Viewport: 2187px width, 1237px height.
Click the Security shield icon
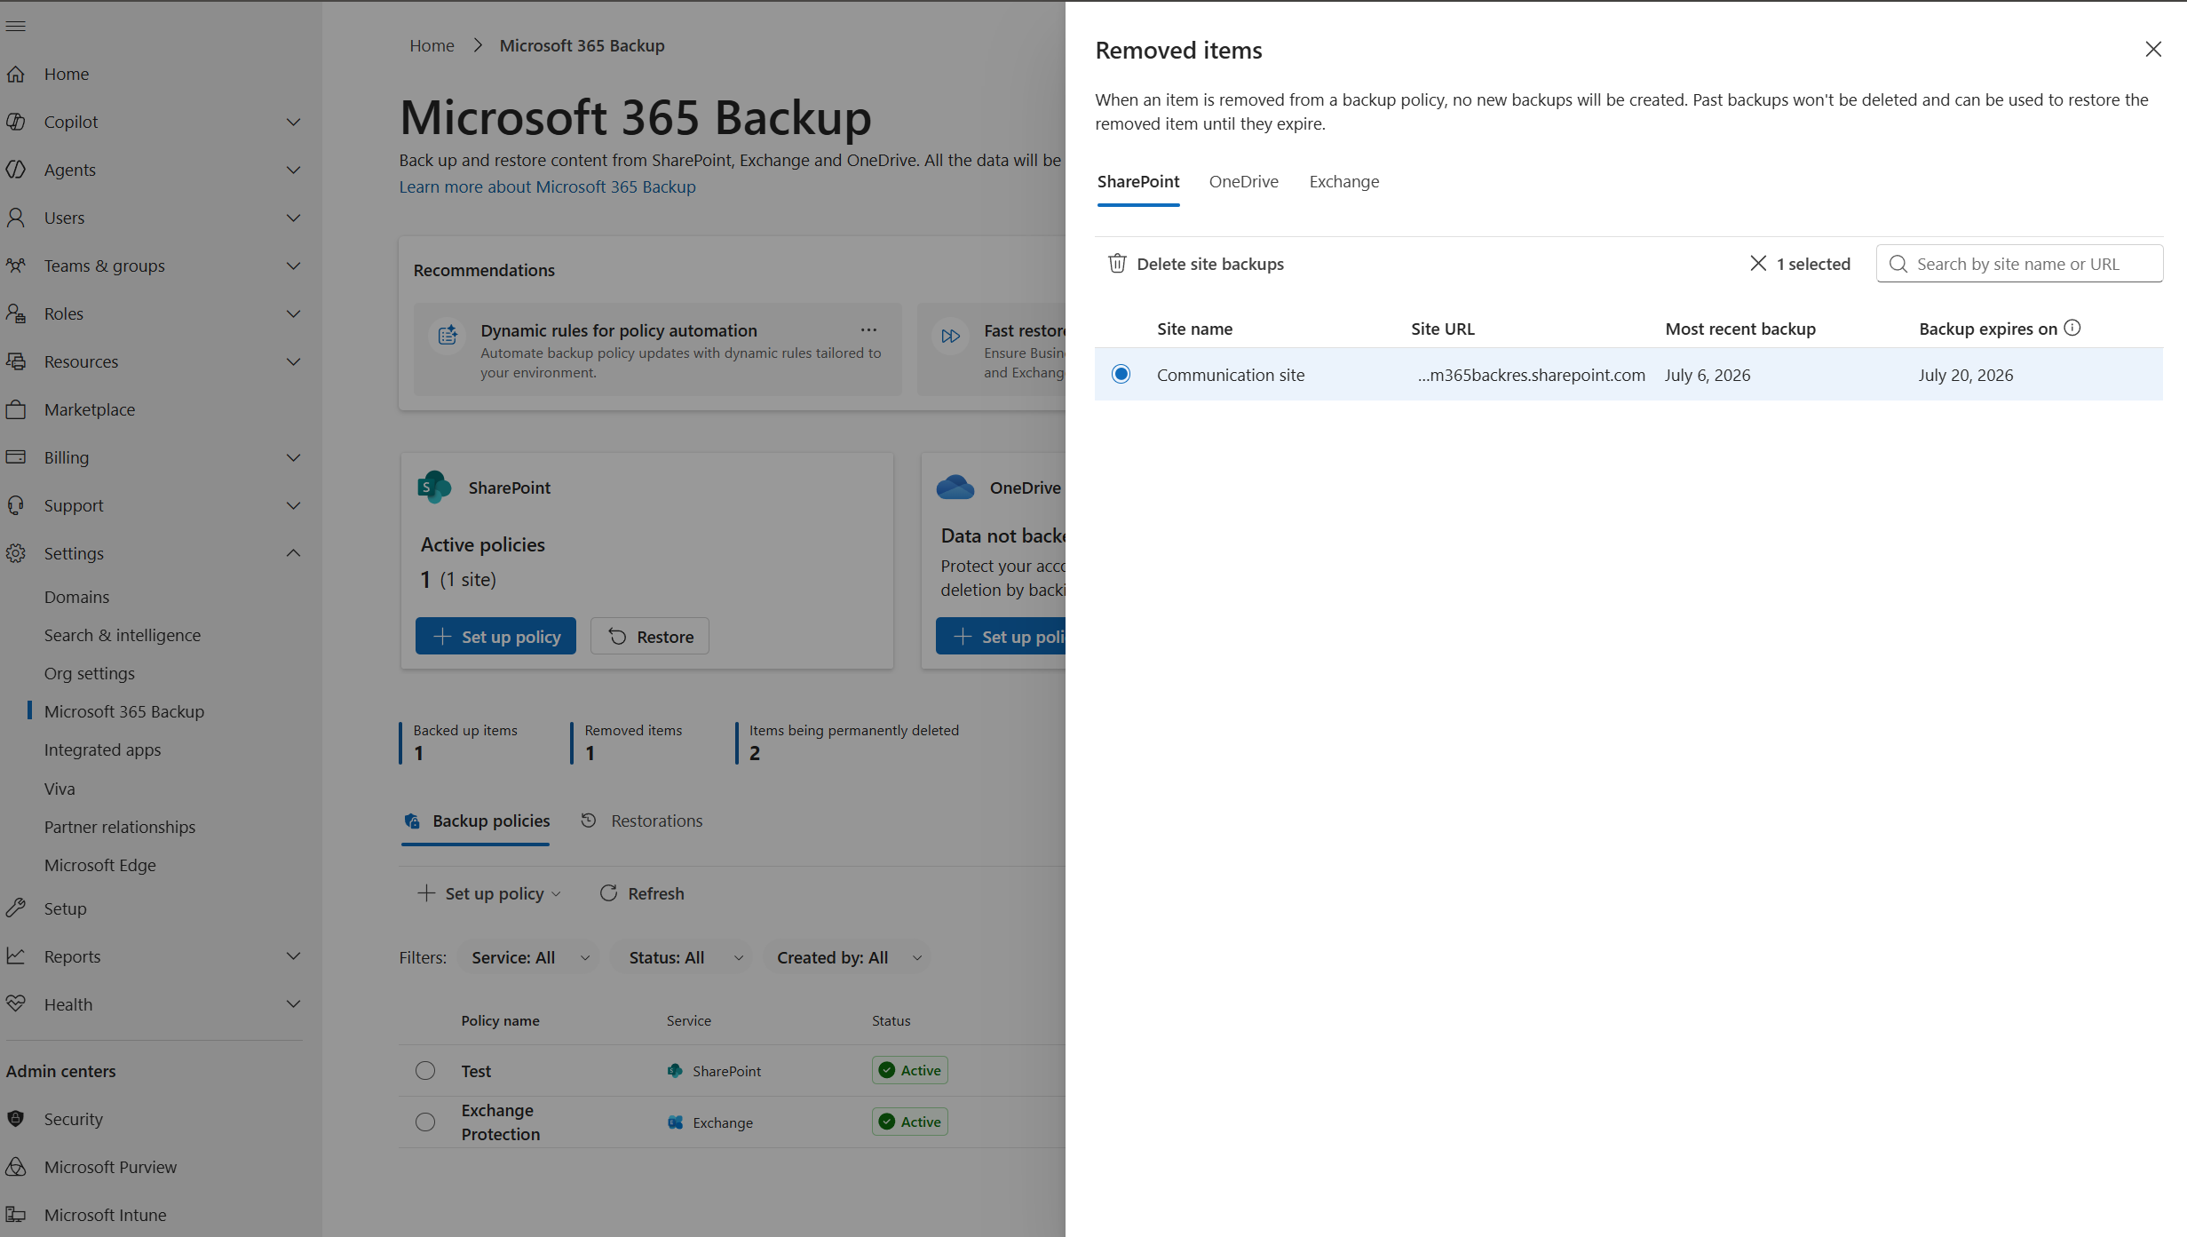pyautogui.click(x=16, y=1119)
